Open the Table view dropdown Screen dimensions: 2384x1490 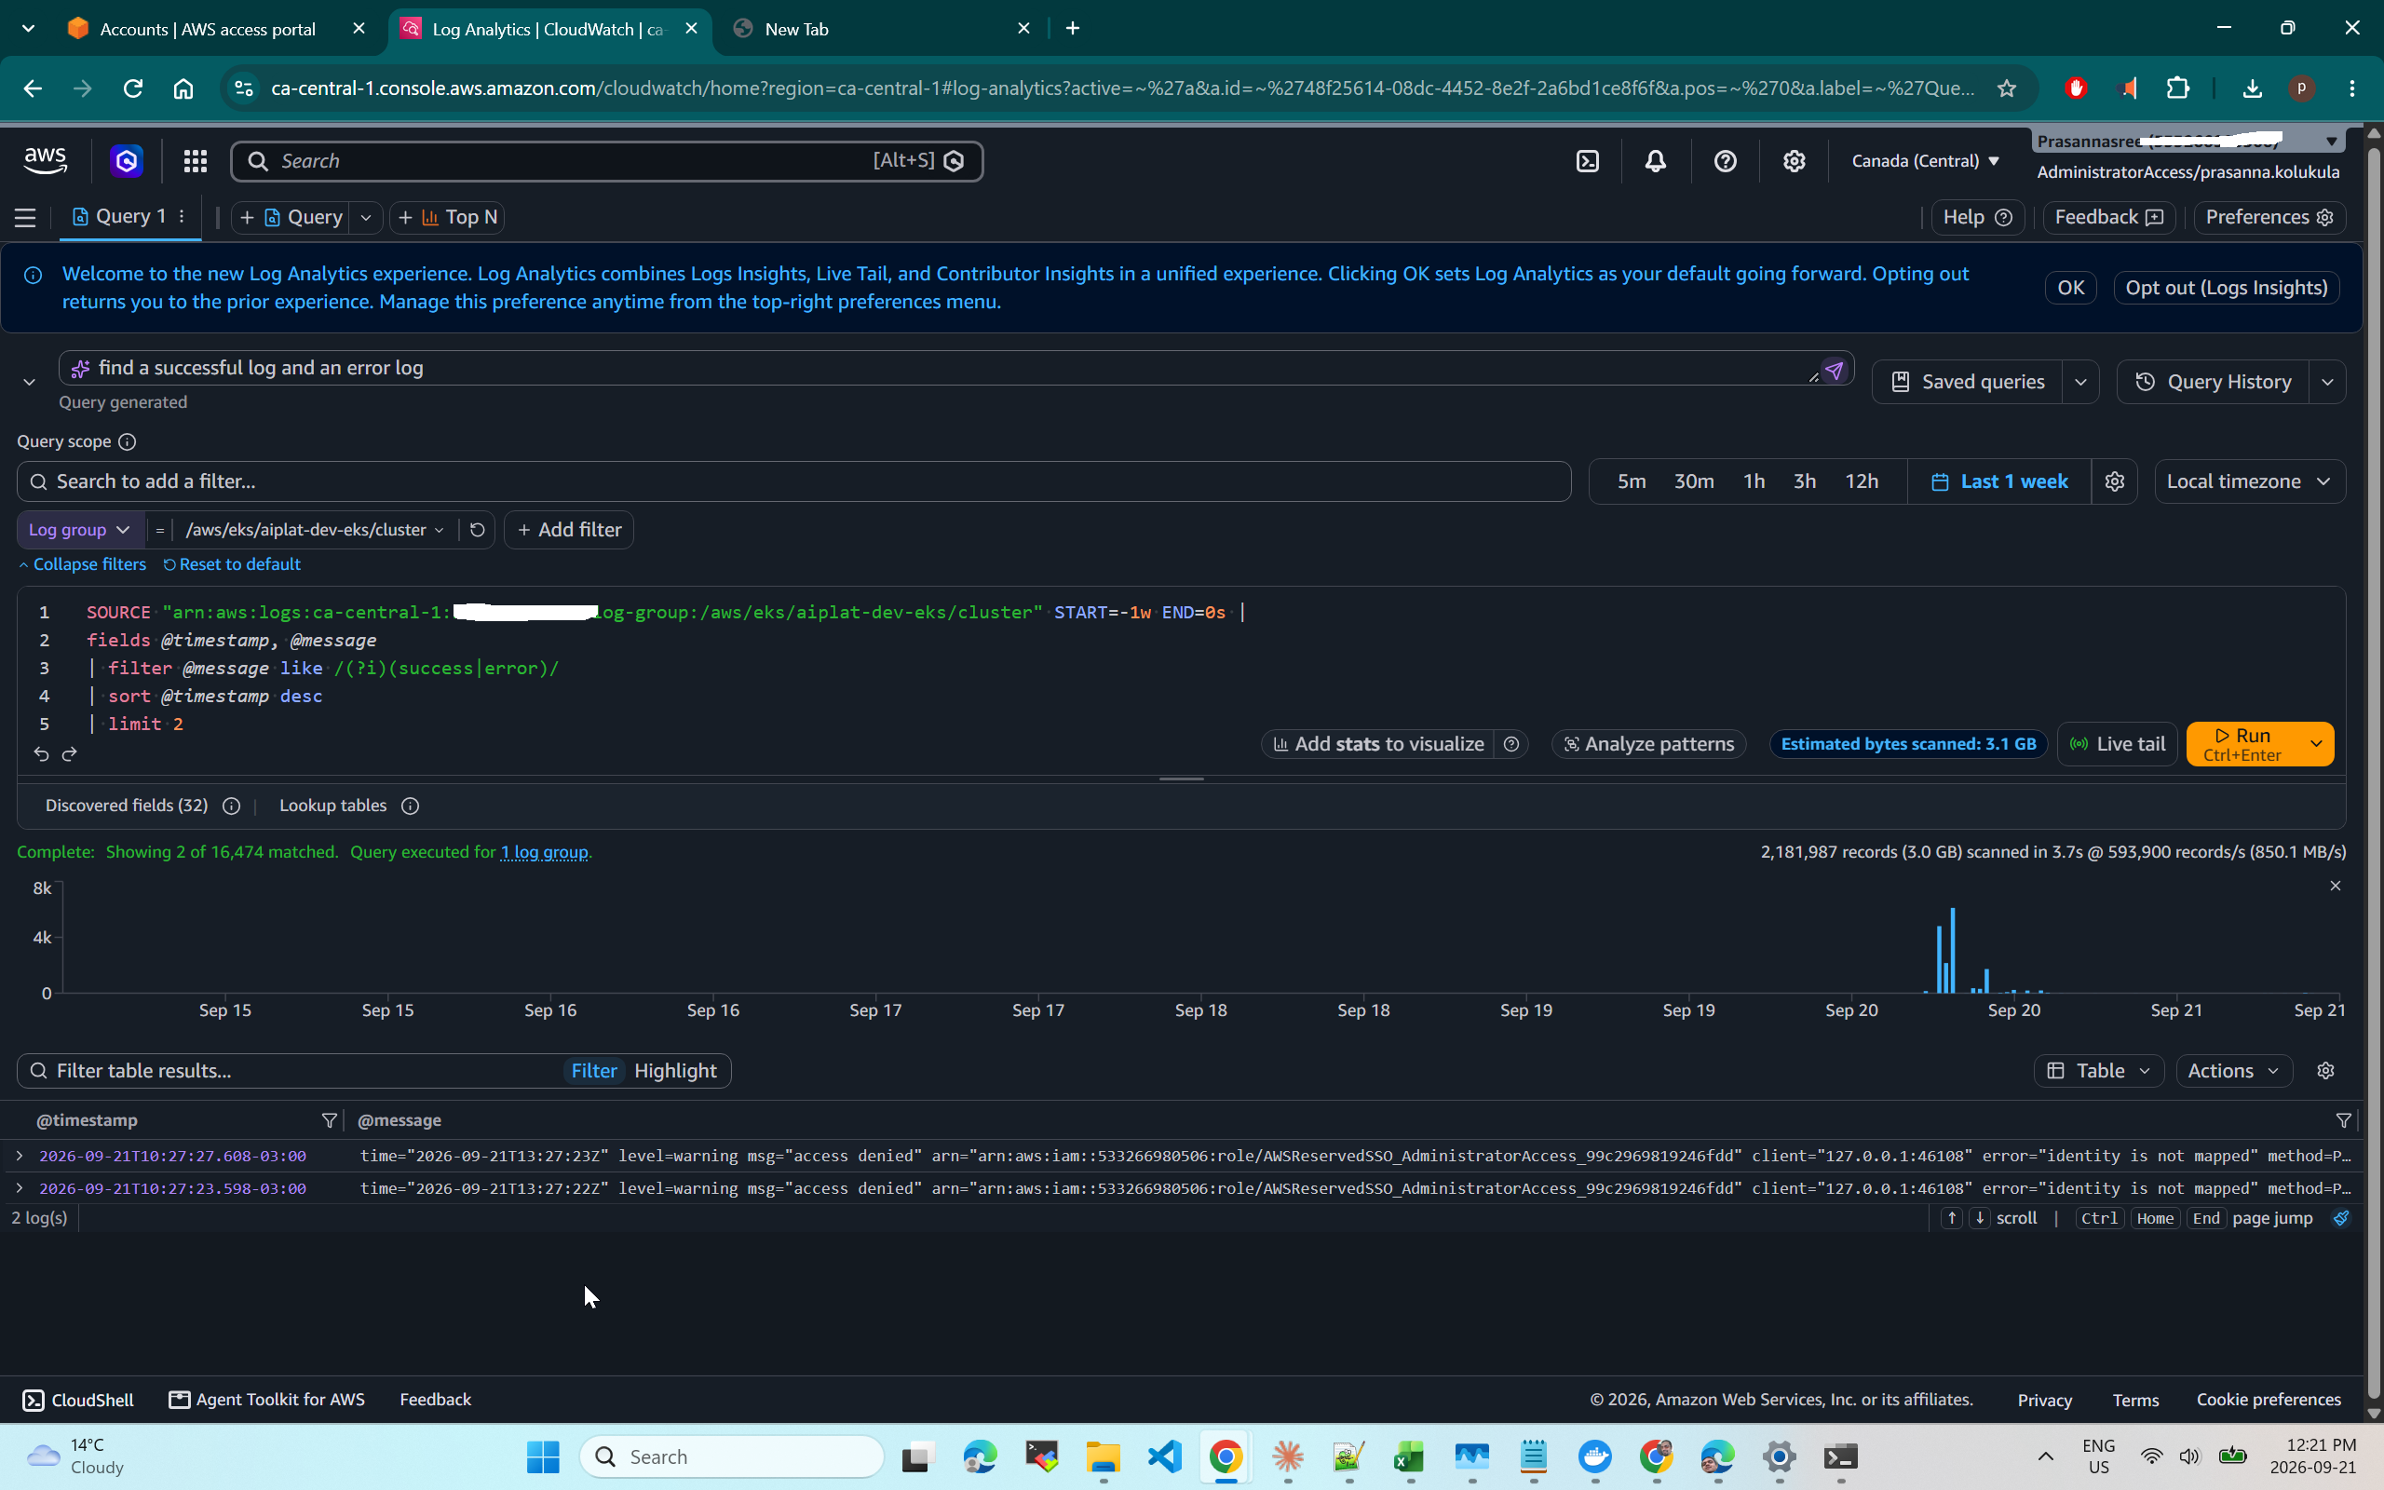[2098, 1070]
